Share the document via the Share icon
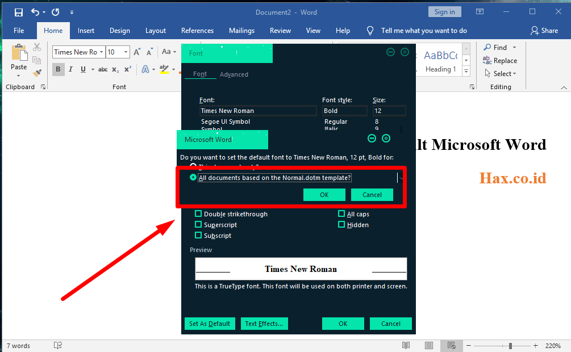The height and width of the screenshot is (352, 571). 544,31
